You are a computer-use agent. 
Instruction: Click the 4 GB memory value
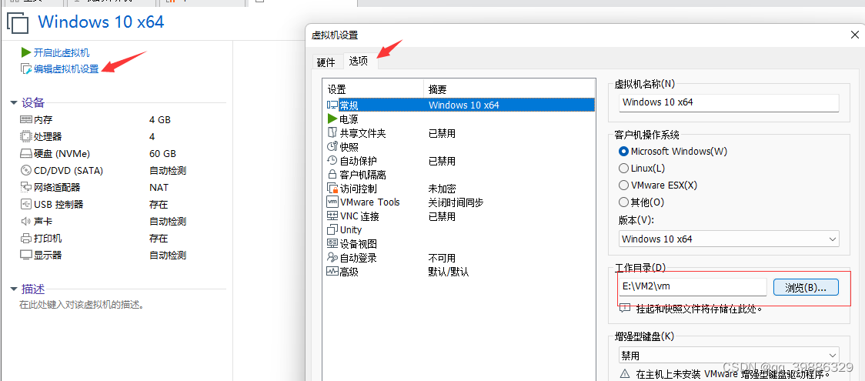click(160, 119)
